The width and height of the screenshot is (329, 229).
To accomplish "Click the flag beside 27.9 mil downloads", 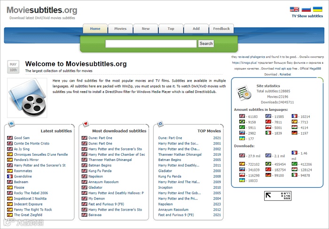I will point(242,155).
